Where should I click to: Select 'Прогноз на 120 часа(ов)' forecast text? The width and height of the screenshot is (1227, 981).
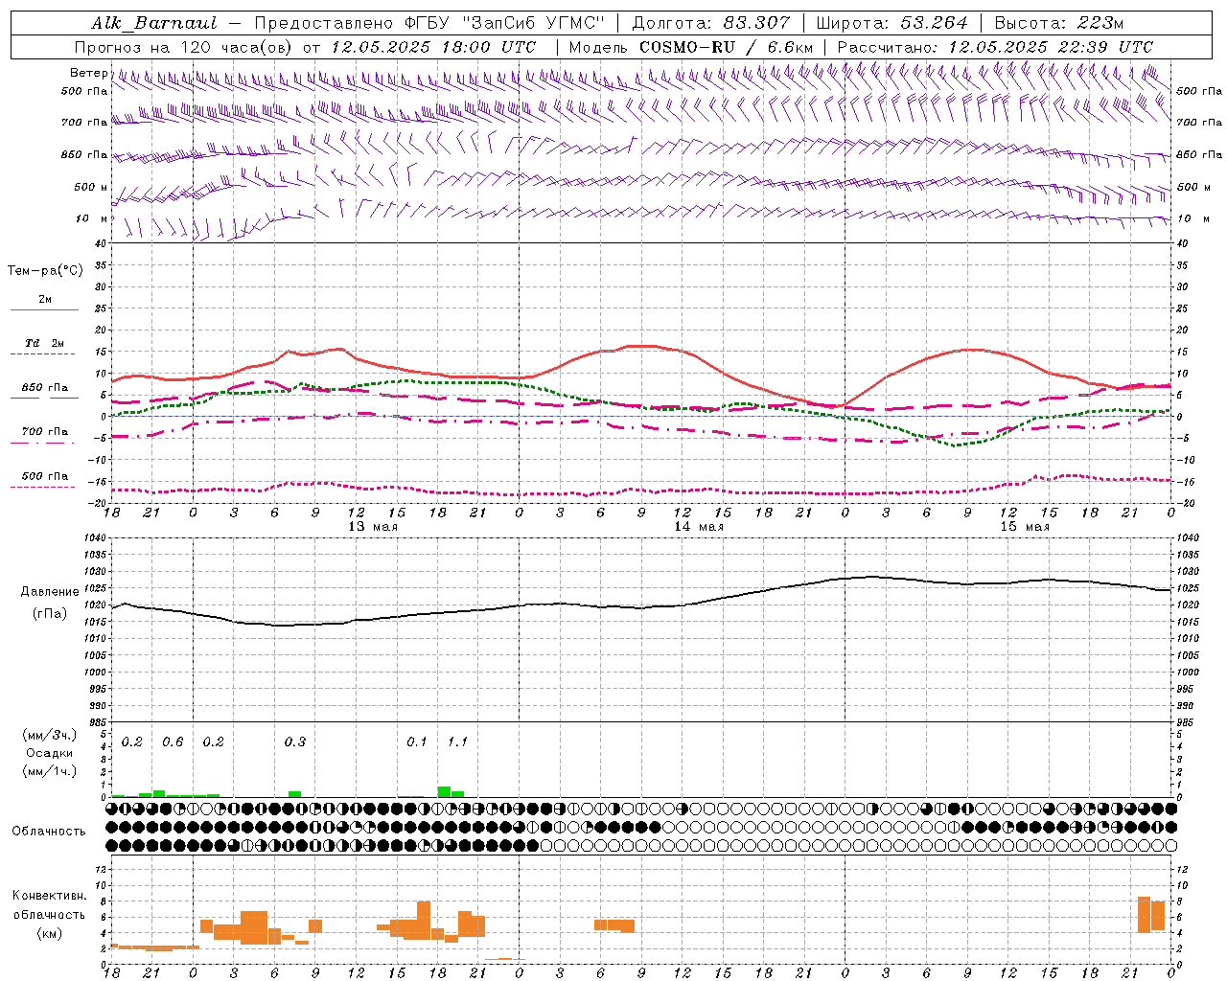click(184, 47)
